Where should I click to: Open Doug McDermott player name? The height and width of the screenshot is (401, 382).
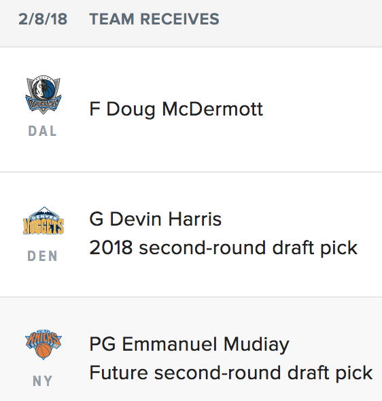coord(185,109)
